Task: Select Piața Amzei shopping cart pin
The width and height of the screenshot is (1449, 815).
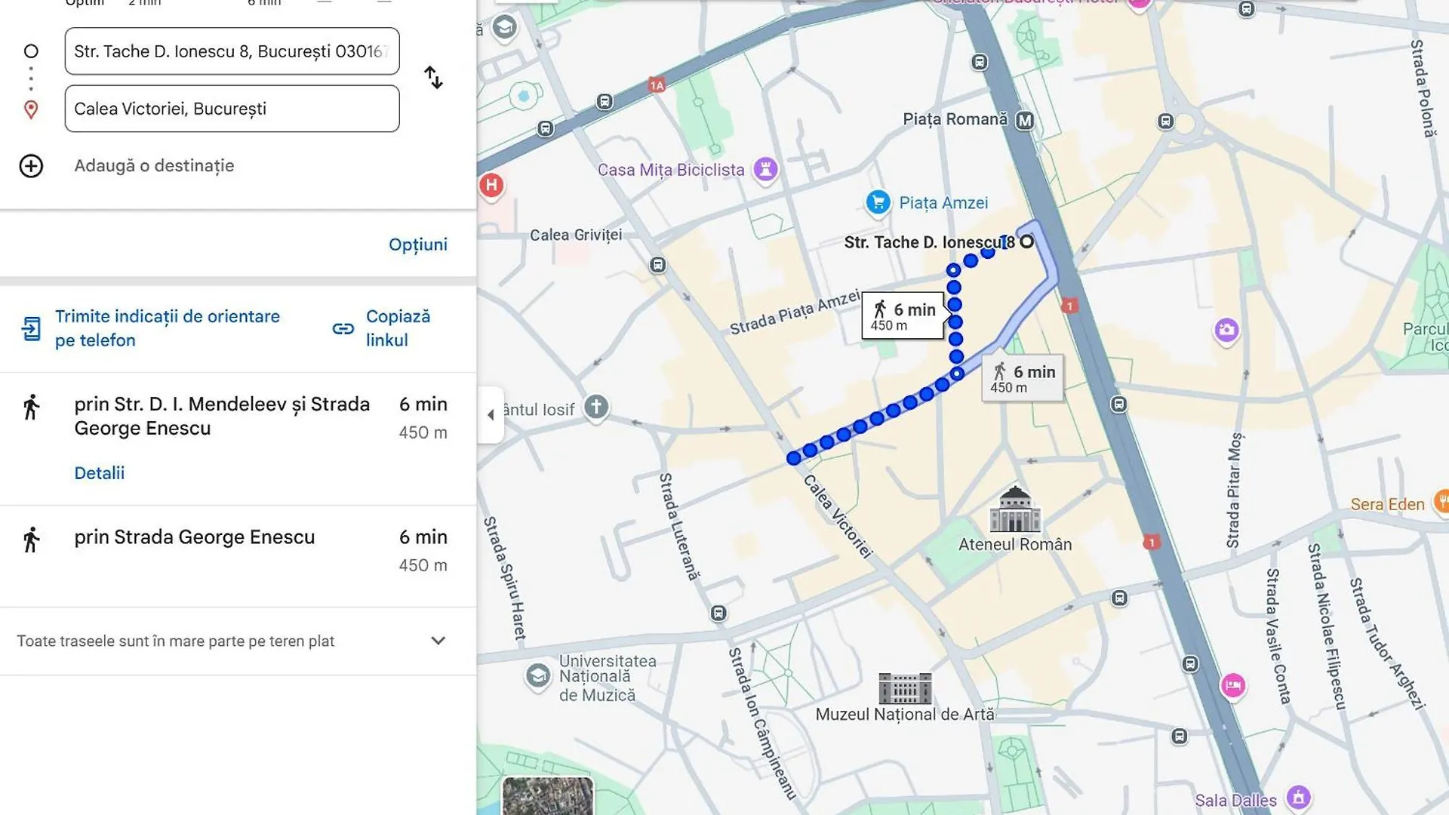Action: [x=878, y=202]
